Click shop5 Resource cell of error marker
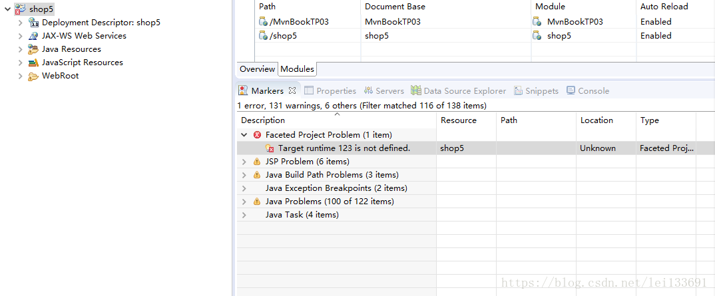The width and height of the screenshot is (715, 296). (452, 148)
